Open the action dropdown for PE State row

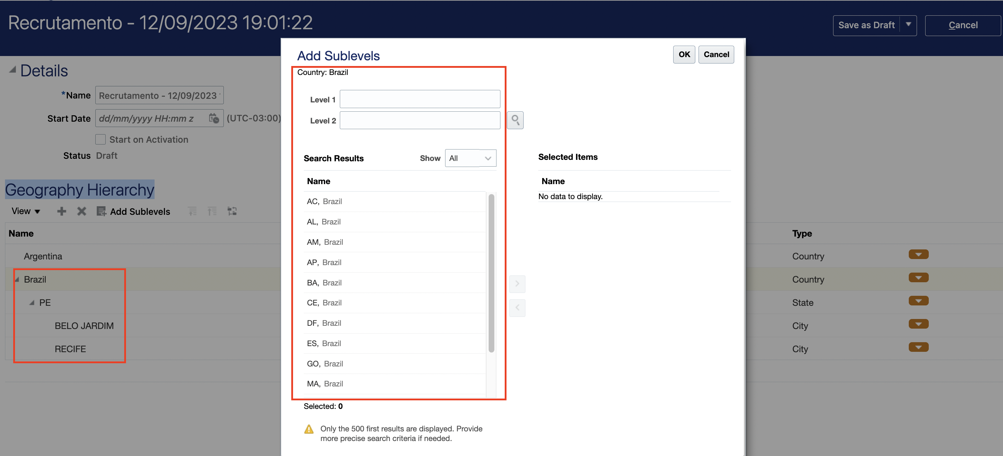point(918,301)
